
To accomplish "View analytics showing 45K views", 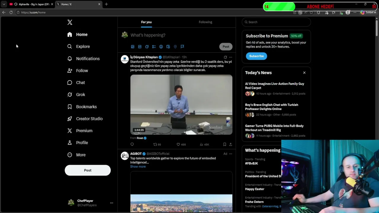I will pos(204,144).
